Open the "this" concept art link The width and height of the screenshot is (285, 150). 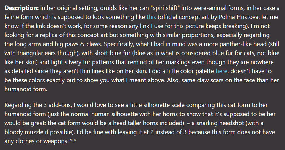(151, 17)
